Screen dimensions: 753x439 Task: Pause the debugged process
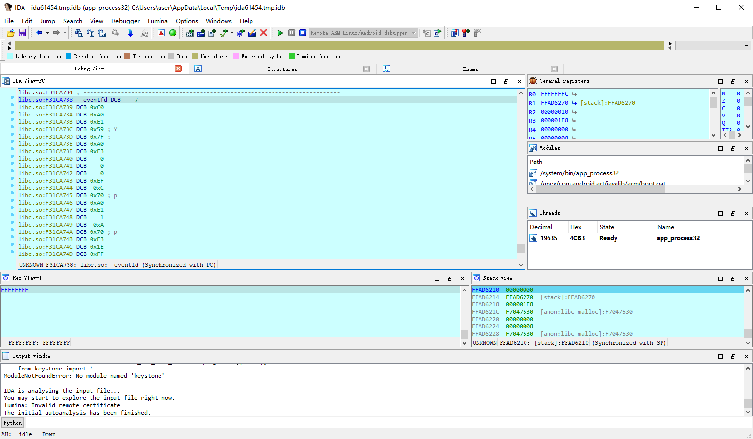[x=292, y=33]
